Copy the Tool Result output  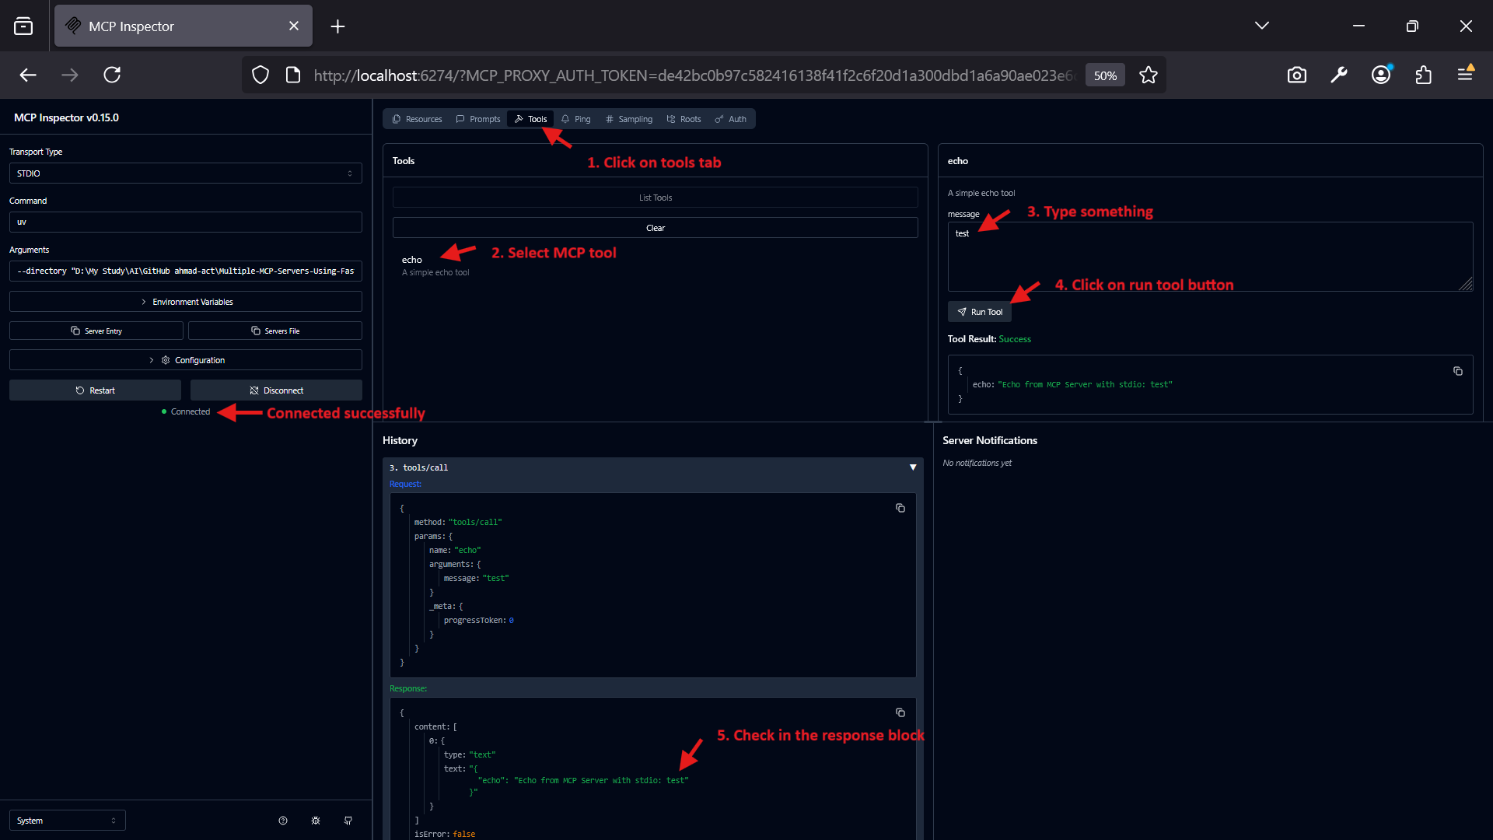coord(1458,371)
